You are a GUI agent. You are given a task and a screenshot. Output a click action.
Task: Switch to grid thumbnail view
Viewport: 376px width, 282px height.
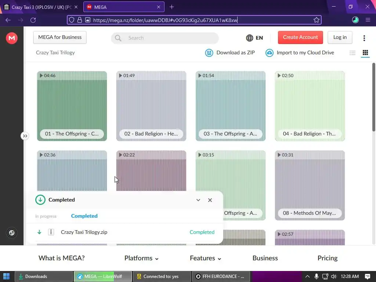click(x=365, y=53)
